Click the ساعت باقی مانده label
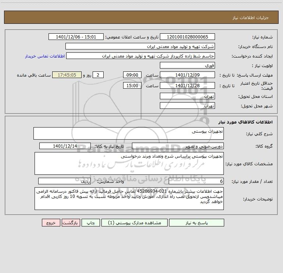283x273 pixels. click(34, 75)
